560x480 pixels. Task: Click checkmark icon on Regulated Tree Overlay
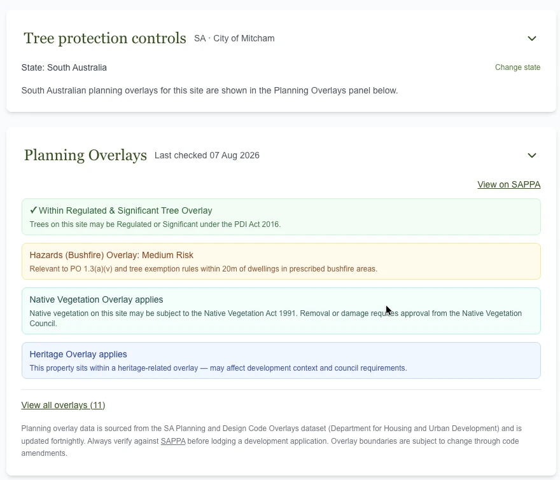pyautogui.click(x=33, y=210)
